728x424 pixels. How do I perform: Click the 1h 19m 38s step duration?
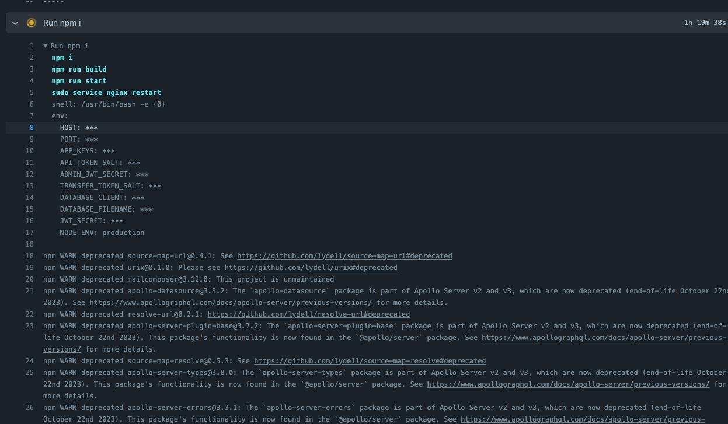[705, 23]
